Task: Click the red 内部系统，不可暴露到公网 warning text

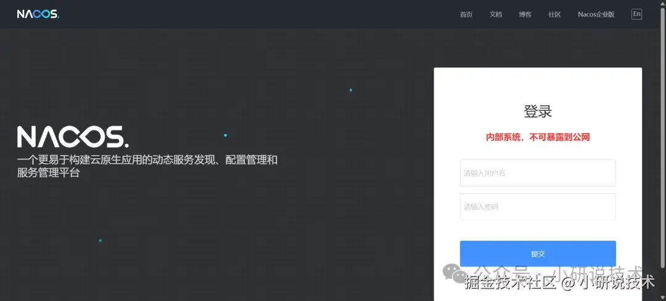Action: point(538,137)
